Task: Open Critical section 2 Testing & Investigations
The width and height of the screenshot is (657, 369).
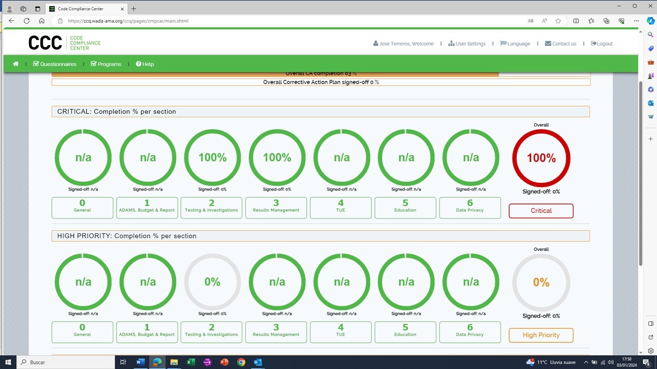Action: pyautogui.click(x=211, y=208)
